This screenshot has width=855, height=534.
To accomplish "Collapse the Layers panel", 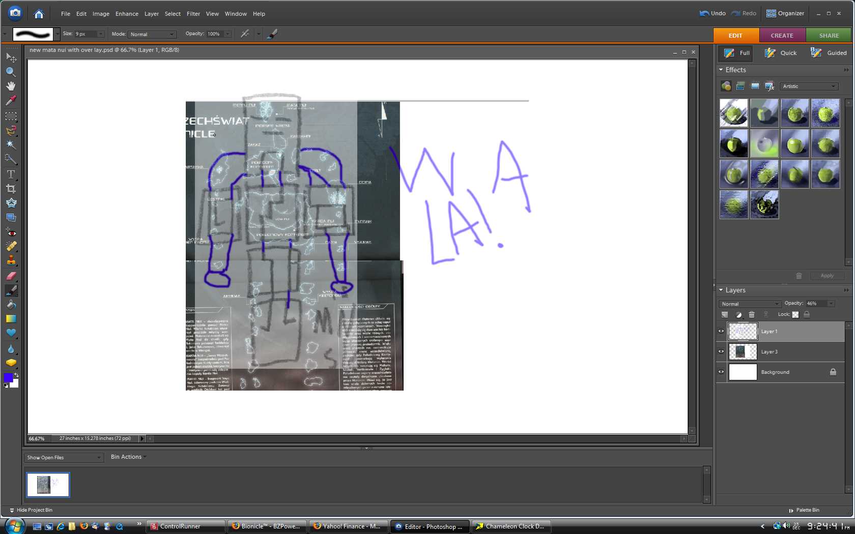I will point(721,290).
